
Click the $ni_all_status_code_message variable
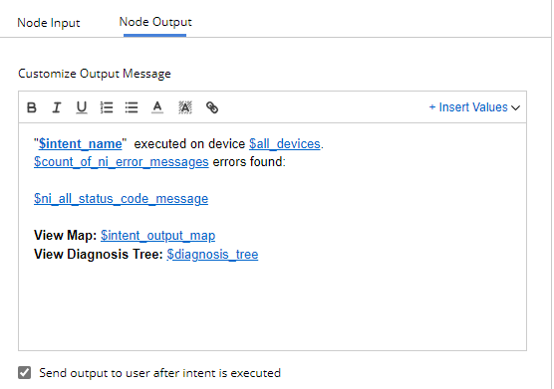tap(121, 199)
